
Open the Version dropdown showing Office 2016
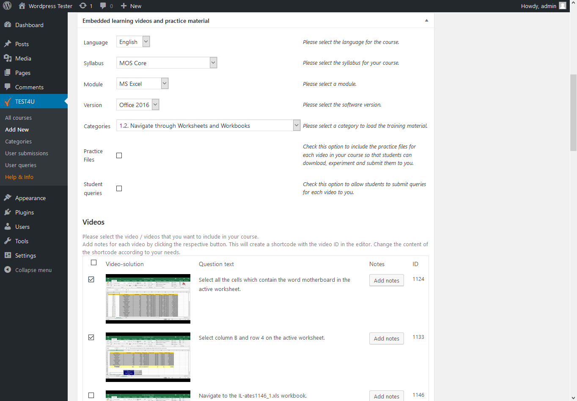(138, 104)
